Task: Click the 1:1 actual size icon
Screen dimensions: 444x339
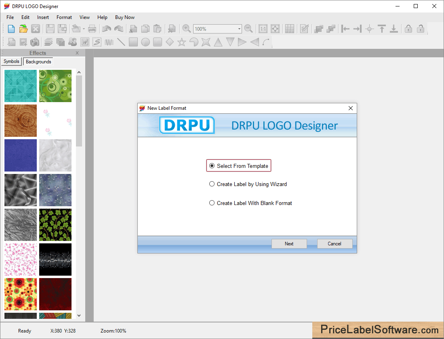Action: [263, 29]
